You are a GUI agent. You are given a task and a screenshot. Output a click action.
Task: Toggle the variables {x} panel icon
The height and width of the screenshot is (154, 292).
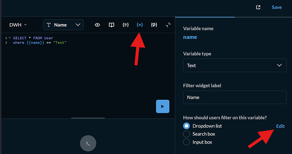pyautogui.click(x=140, y=25)
